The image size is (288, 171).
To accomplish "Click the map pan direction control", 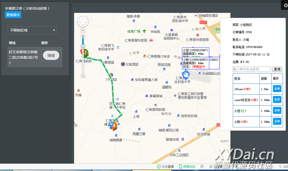I will [x=83, y=22].
